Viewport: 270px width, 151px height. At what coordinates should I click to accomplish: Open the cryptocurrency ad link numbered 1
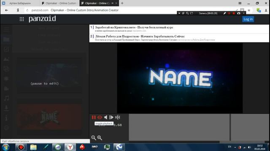click(x=134, y=27)
